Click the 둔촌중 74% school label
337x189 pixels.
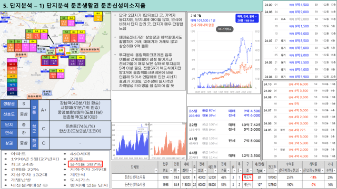point(74,46)
